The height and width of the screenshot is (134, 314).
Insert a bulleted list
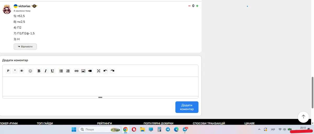click(61, 71)
